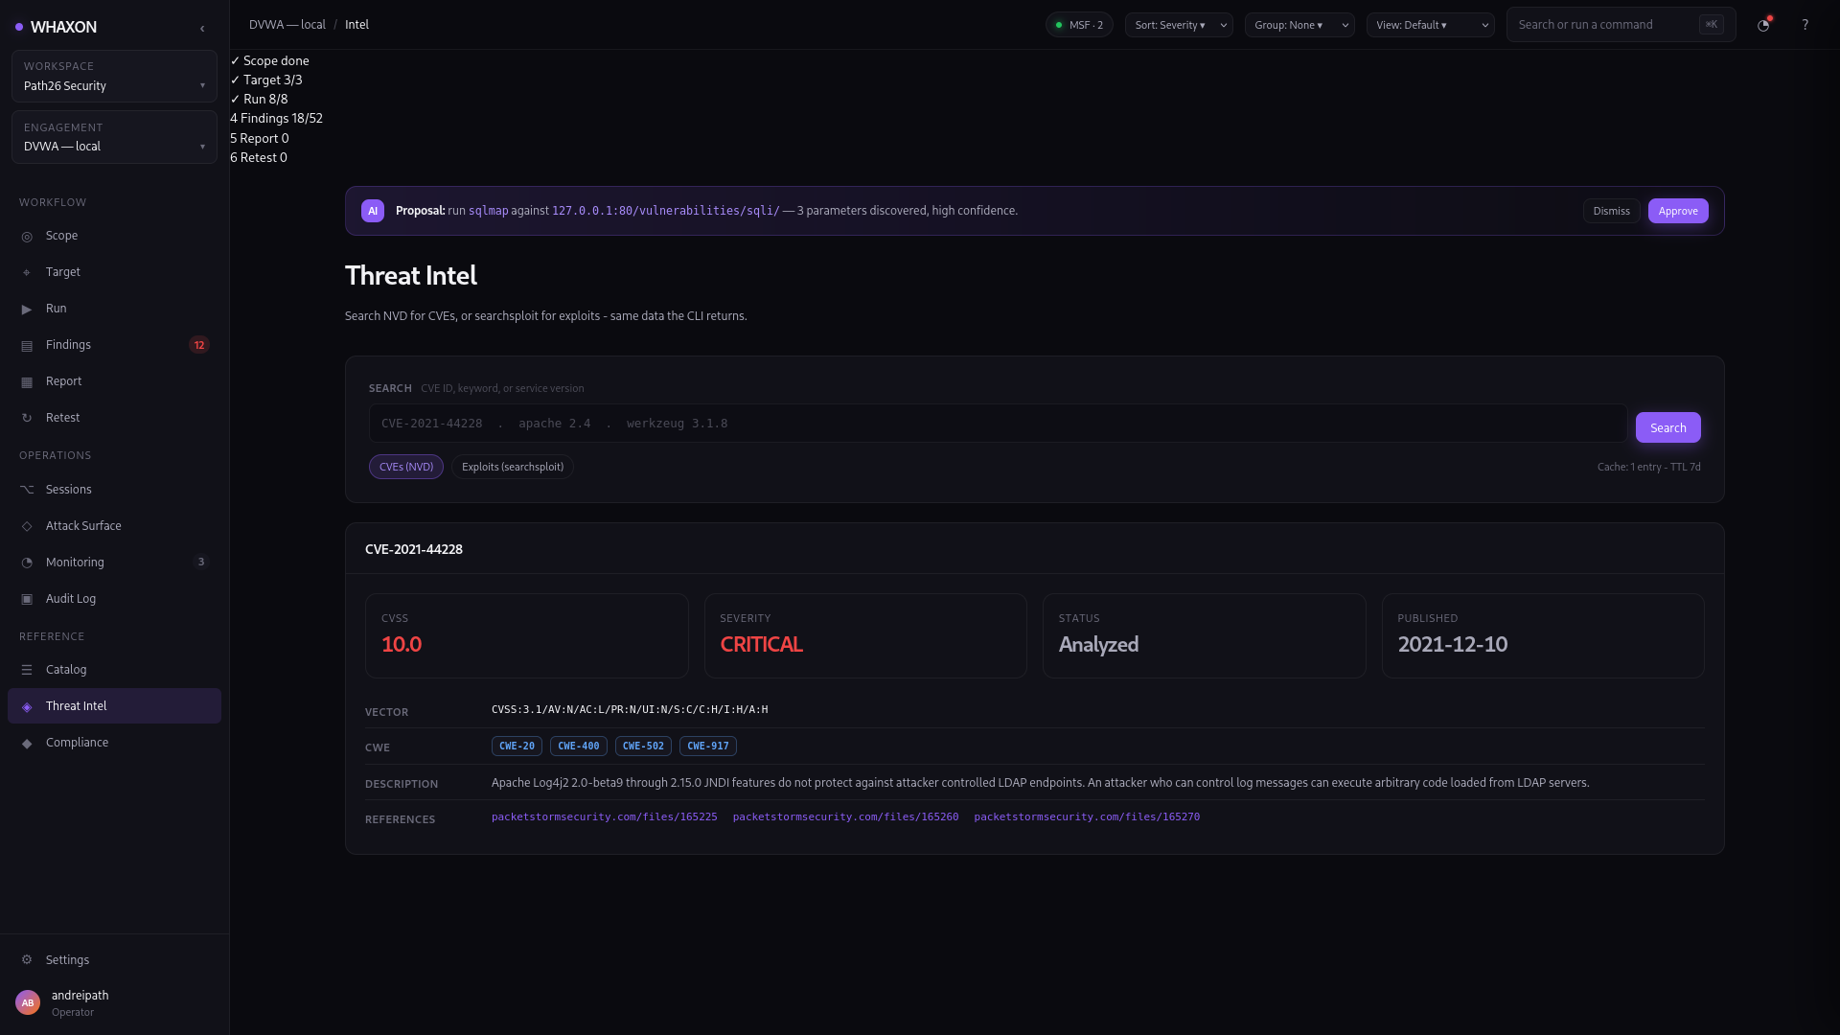Click the Report icon in sidebar

(x=27, y=382)
